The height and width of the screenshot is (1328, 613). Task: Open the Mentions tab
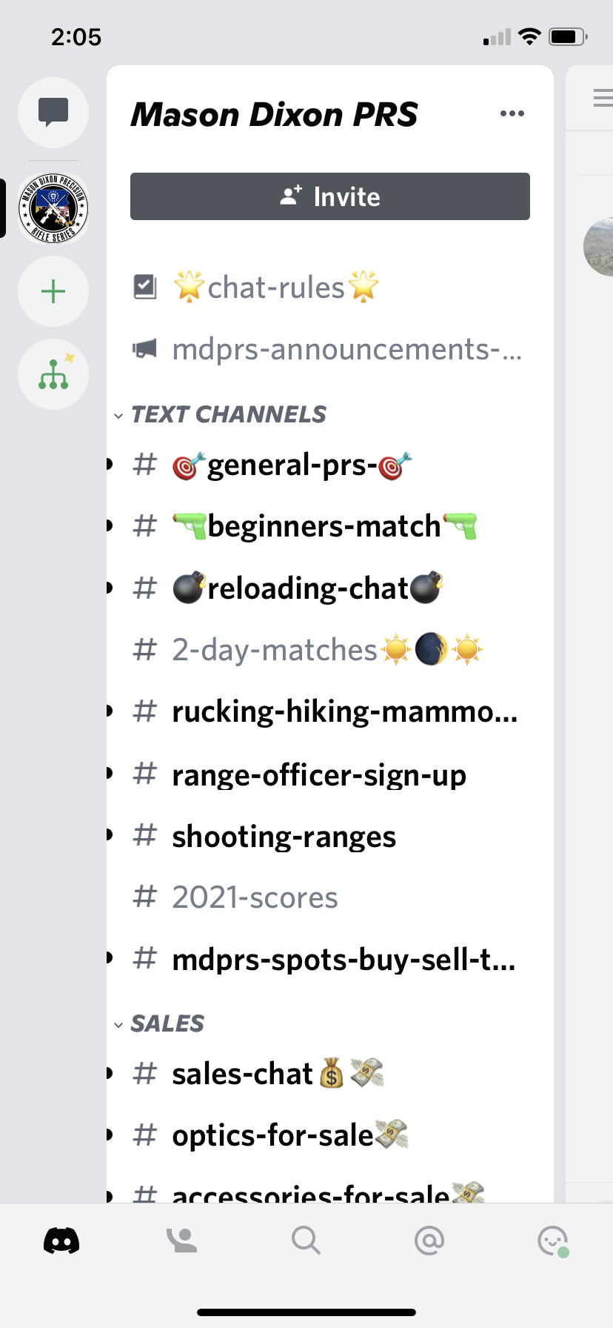click(x=429, y=1240)
